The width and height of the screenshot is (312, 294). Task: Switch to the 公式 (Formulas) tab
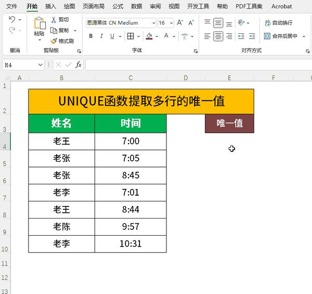(x=118, y=6)
